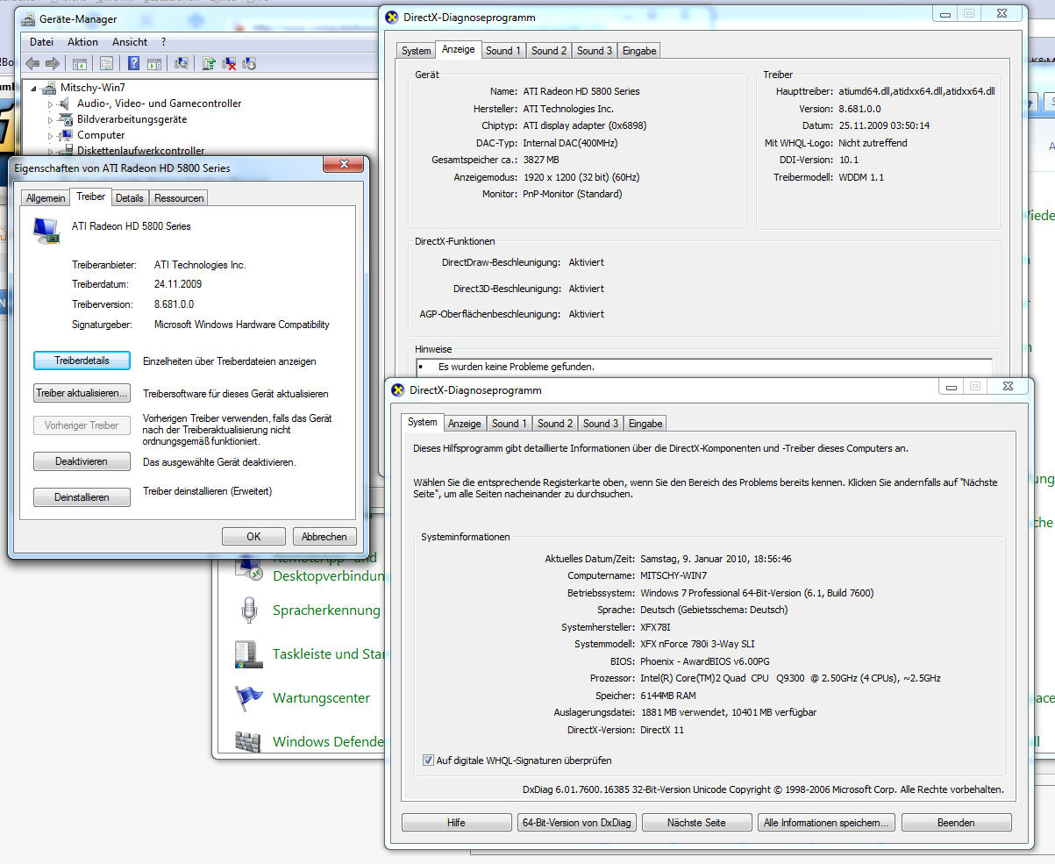The height and width of the screenshot is (864, 1055).
Task: Click the speaker icon of Audio-, Video- und Gamecontroller
Action: coord(66,104)
